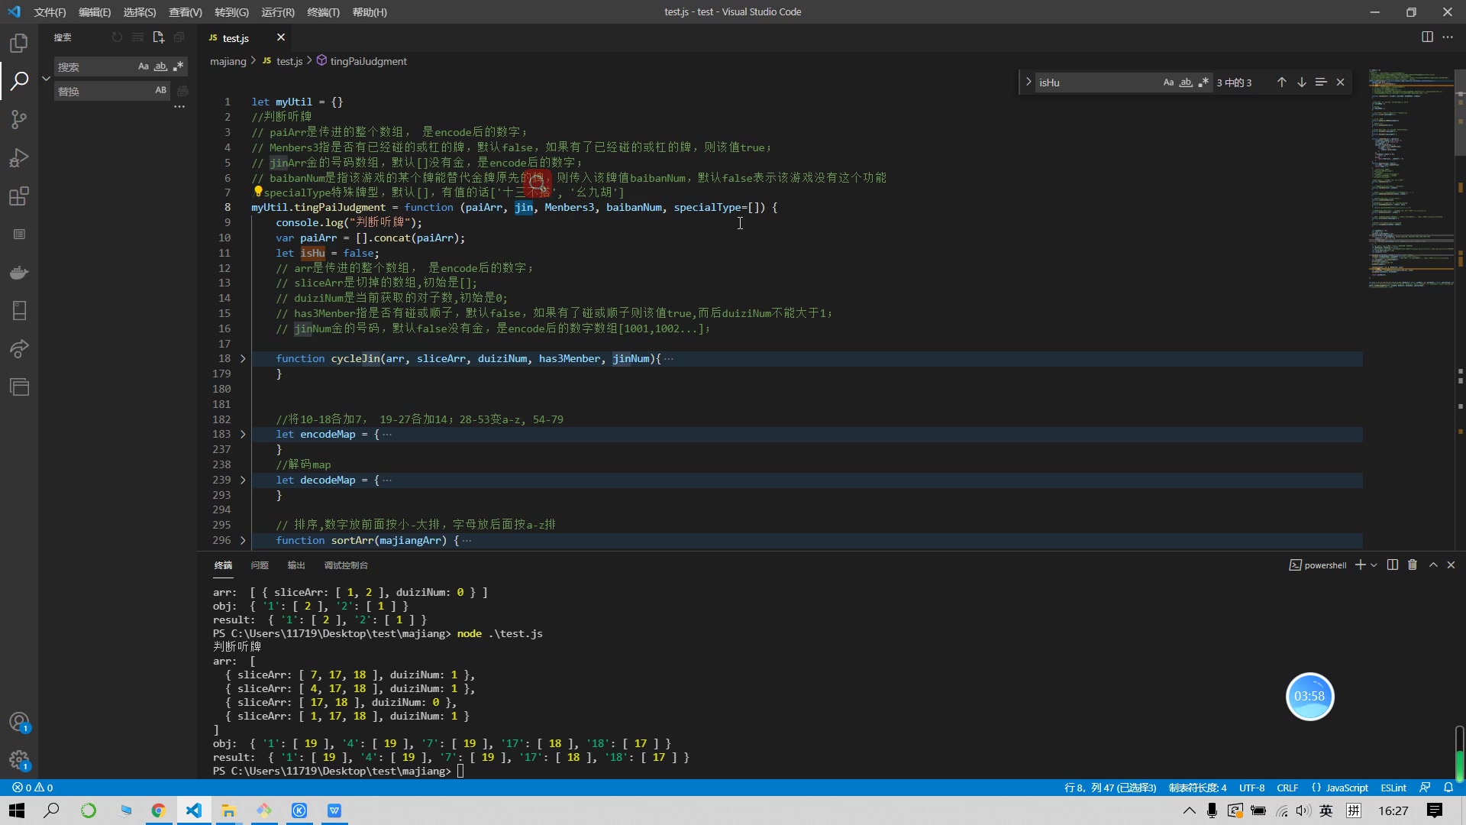Click tingPaiJudgment breadcrumb symbol
This screenshot has width=1466, height=825.
[369, 61]
